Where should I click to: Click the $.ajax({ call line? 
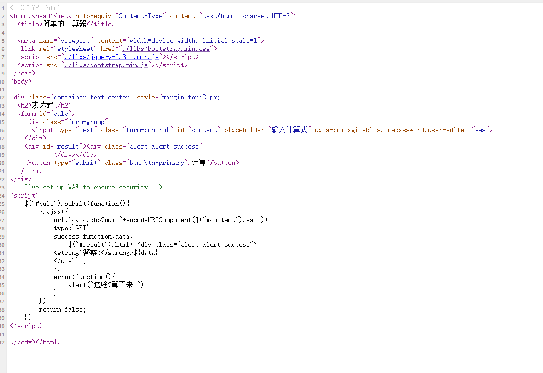(54, 212)
